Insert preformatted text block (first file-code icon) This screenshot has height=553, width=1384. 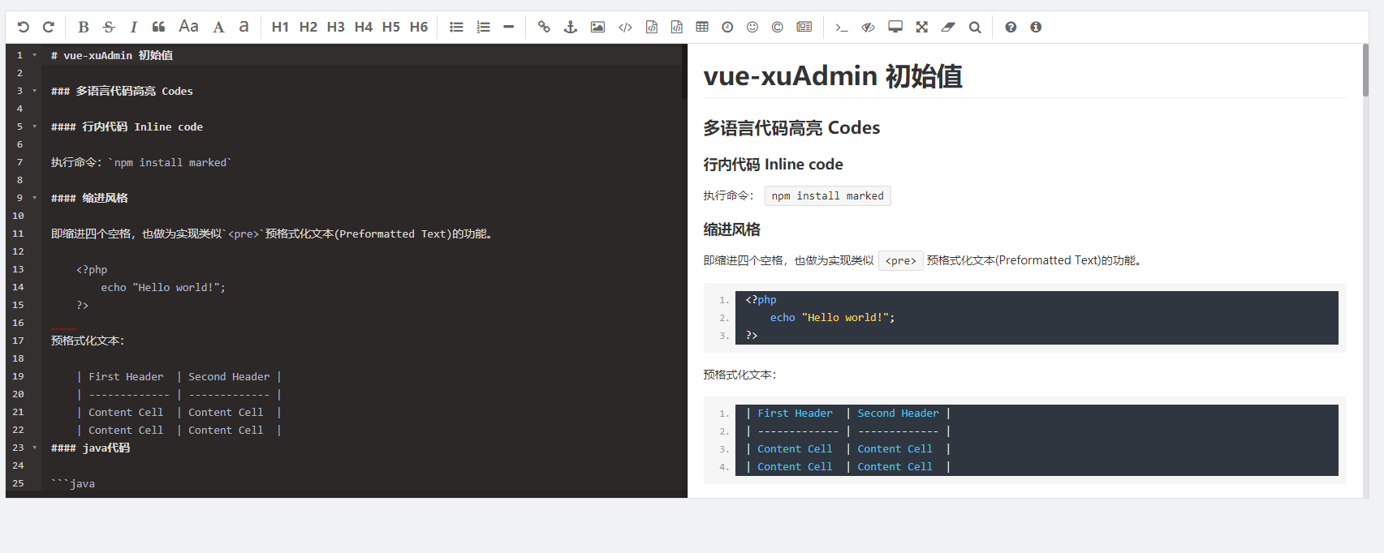coord(652,27)
